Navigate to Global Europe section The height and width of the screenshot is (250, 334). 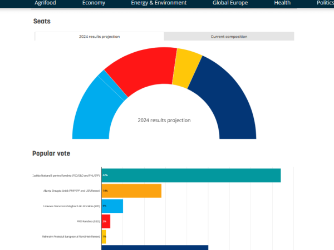click(230, 3)
